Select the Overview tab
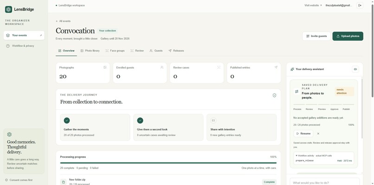 pyautogui.click(x=66, y=51)
